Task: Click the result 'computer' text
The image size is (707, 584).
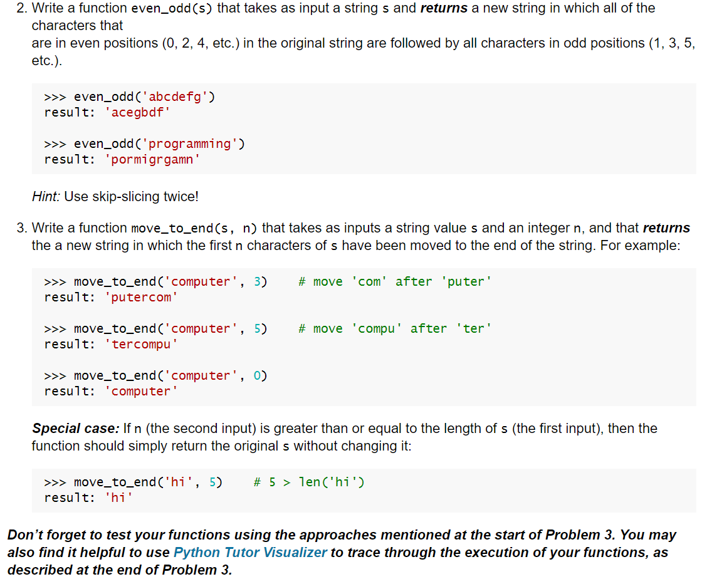Action: [x=140, y=391]
